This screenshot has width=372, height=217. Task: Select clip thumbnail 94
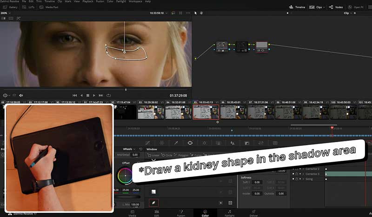178,112
